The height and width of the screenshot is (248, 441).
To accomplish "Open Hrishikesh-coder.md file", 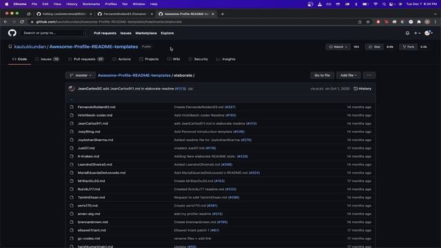I will coord(95,115).
